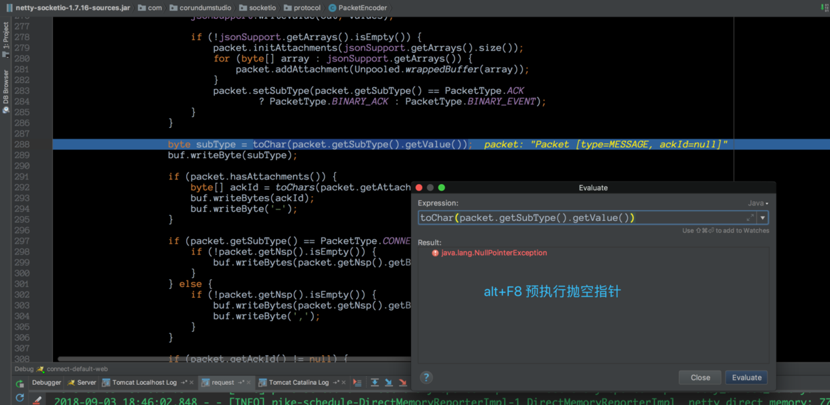Expand the expression history dropdown

(762, 218)
